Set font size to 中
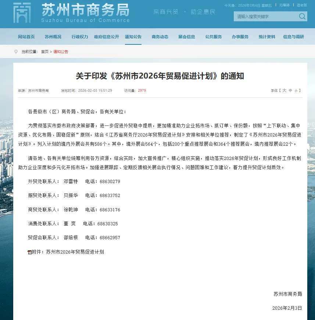 290,90
